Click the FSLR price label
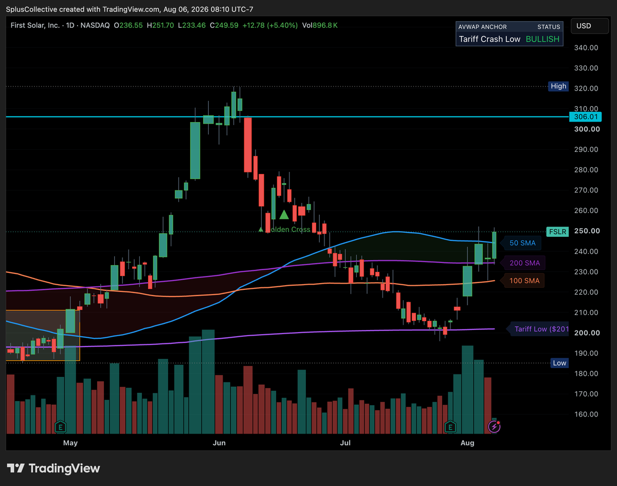The image size is (617, 486). pos(557,232)
